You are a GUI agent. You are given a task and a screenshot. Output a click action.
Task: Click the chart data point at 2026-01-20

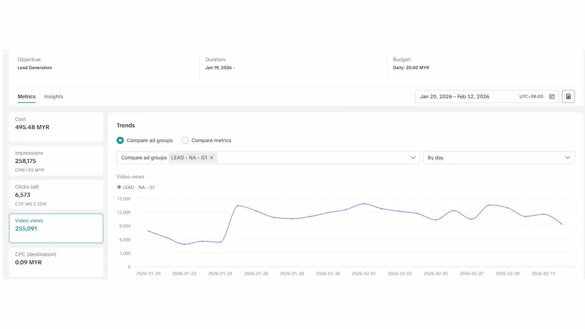148,231
